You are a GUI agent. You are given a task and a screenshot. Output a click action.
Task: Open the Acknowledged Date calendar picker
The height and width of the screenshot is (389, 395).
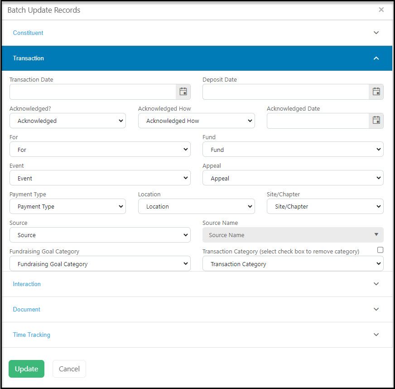(376, 120)
